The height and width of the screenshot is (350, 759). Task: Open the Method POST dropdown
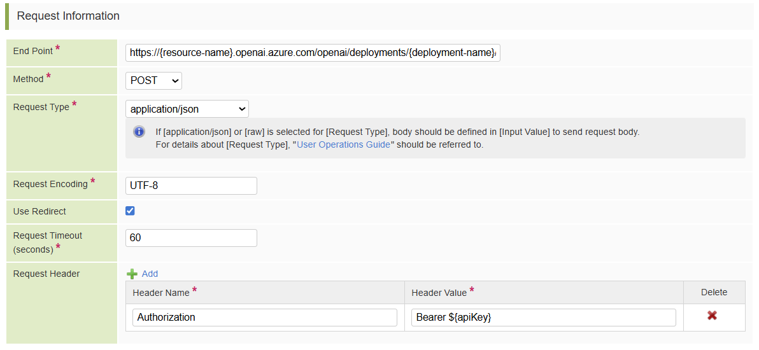[153, 81]
